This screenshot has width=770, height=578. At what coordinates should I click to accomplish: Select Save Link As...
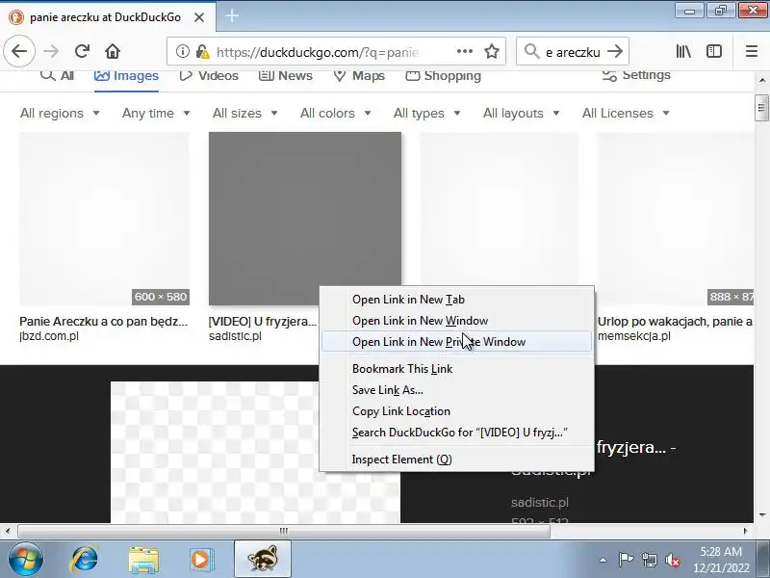456,390
